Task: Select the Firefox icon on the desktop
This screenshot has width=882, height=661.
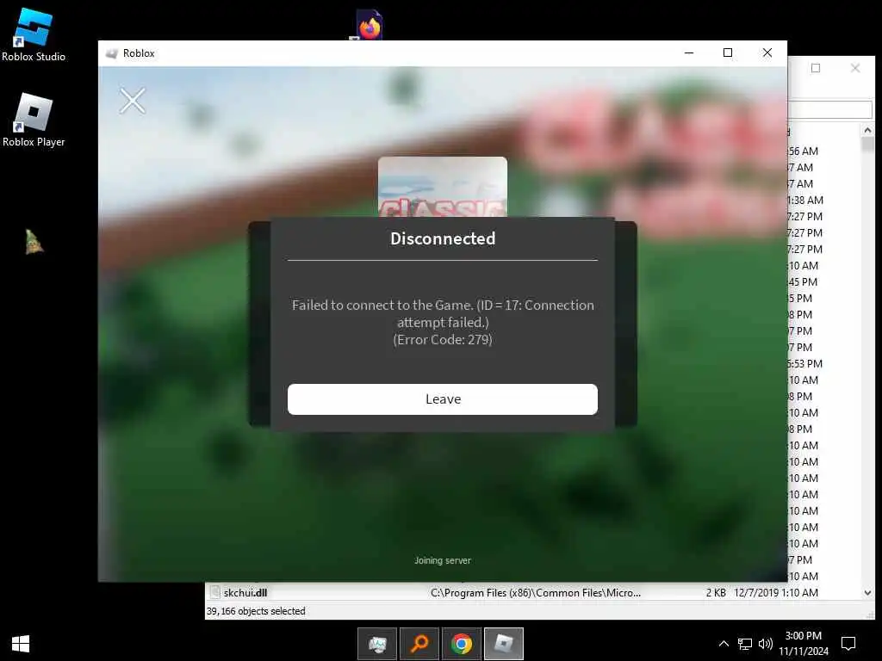Action: (x=369, y=25)
